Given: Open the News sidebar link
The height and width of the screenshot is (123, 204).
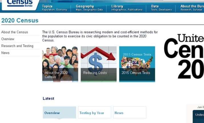Looking at the screenshot, I should (5, 53).
